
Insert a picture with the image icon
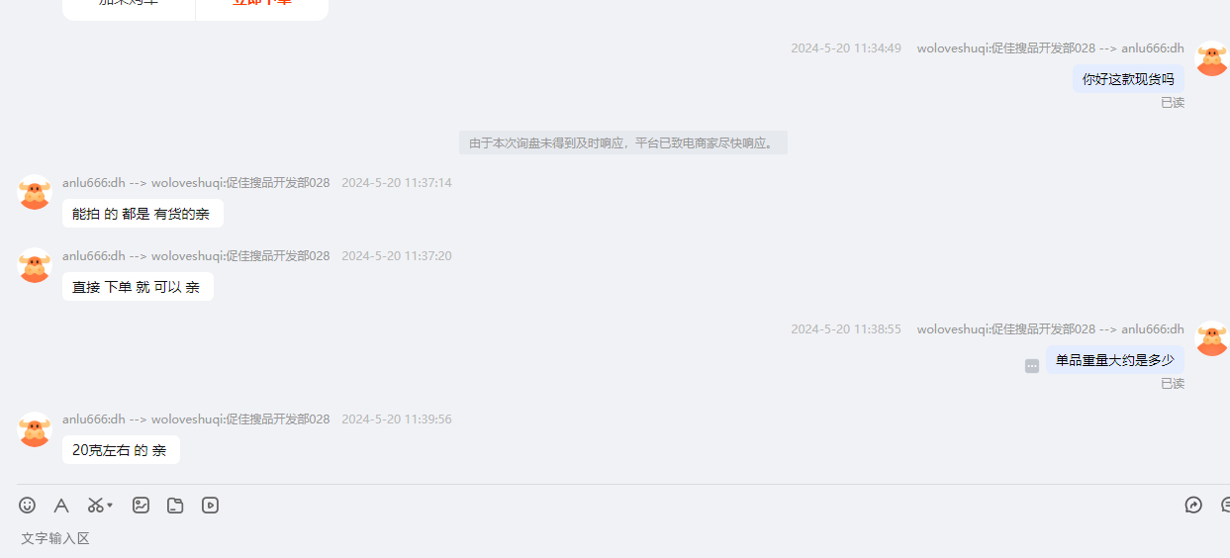point(141,505)
